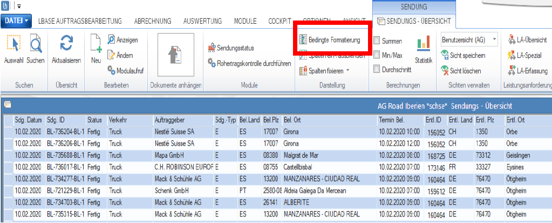Click the Bel. Ort column header
The width and height of the screenshot is (552, 223).
click(330, 120)
